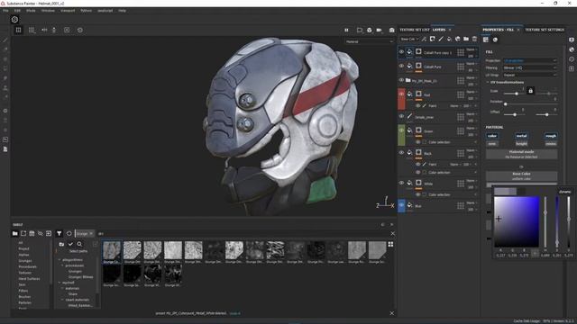Image resolution: width=577 pixels, height=324 pixels.
Task: Click the checkmark icon in shelf paths panel
Action: (x=70, y=244)
